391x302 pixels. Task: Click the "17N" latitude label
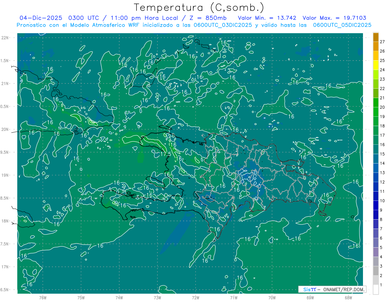point(5,267)
